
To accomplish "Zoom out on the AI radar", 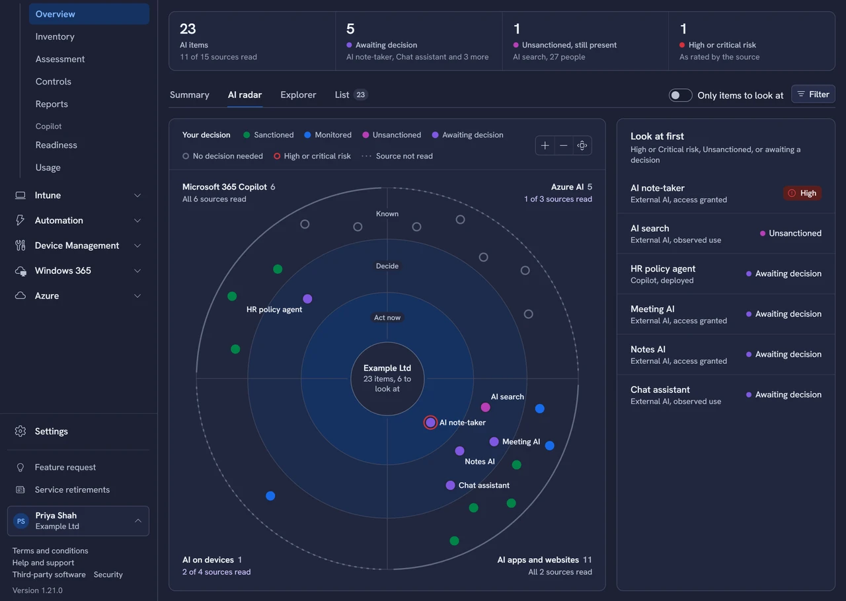I will pyautogui.click(x=564, y=145).
